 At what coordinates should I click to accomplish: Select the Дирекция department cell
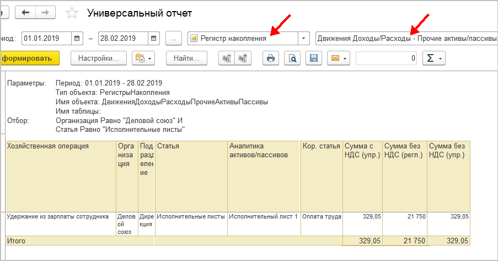click(x=146, y=224)
